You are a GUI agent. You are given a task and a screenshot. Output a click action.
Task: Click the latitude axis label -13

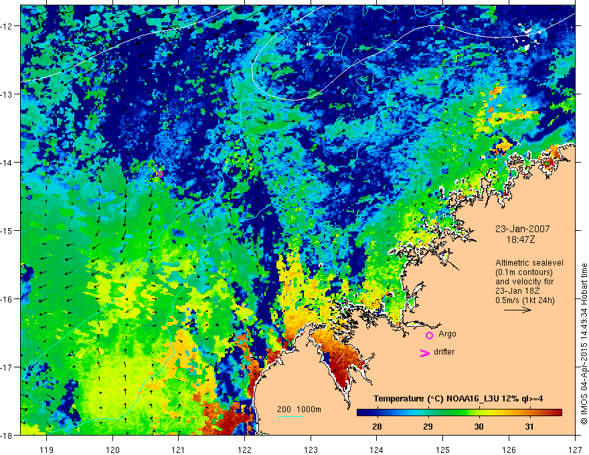pos(7,94)
